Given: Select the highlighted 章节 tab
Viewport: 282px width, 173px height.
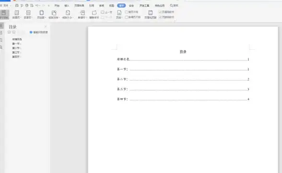Looking at the screenshot, I should 121,6.
